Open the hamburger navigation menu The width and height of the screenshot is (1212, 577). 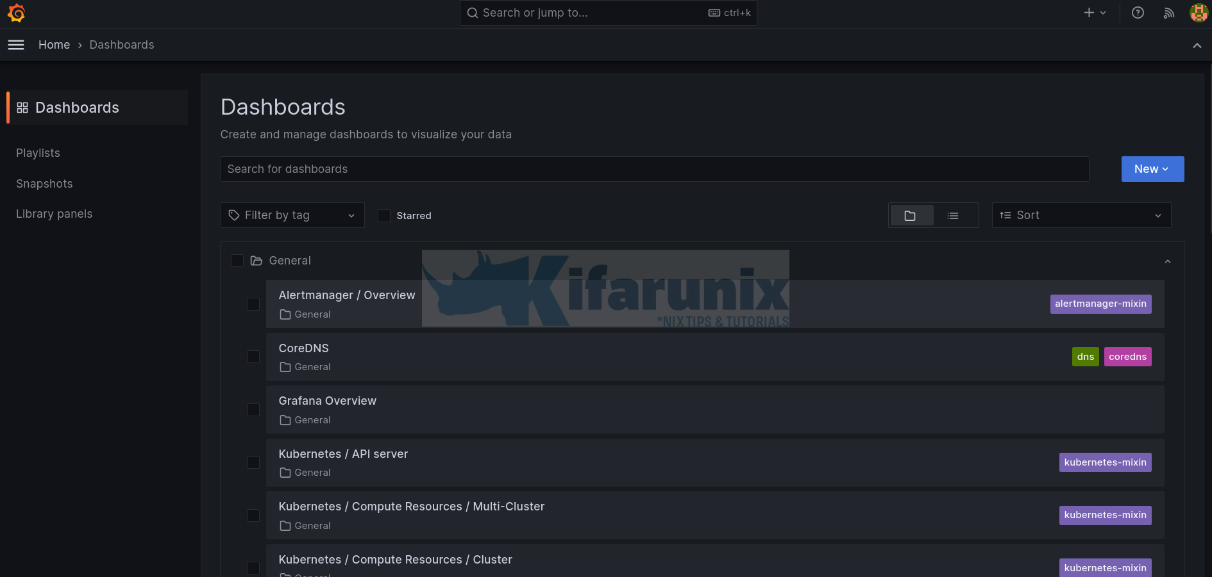[x=16, y=45]
